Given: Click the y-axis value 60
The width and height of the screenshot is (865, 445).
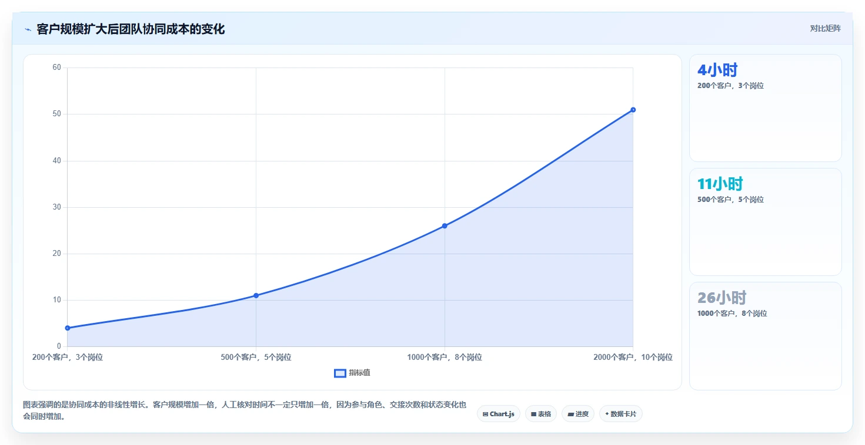Looking at the screenshot, I should point(57,68).
